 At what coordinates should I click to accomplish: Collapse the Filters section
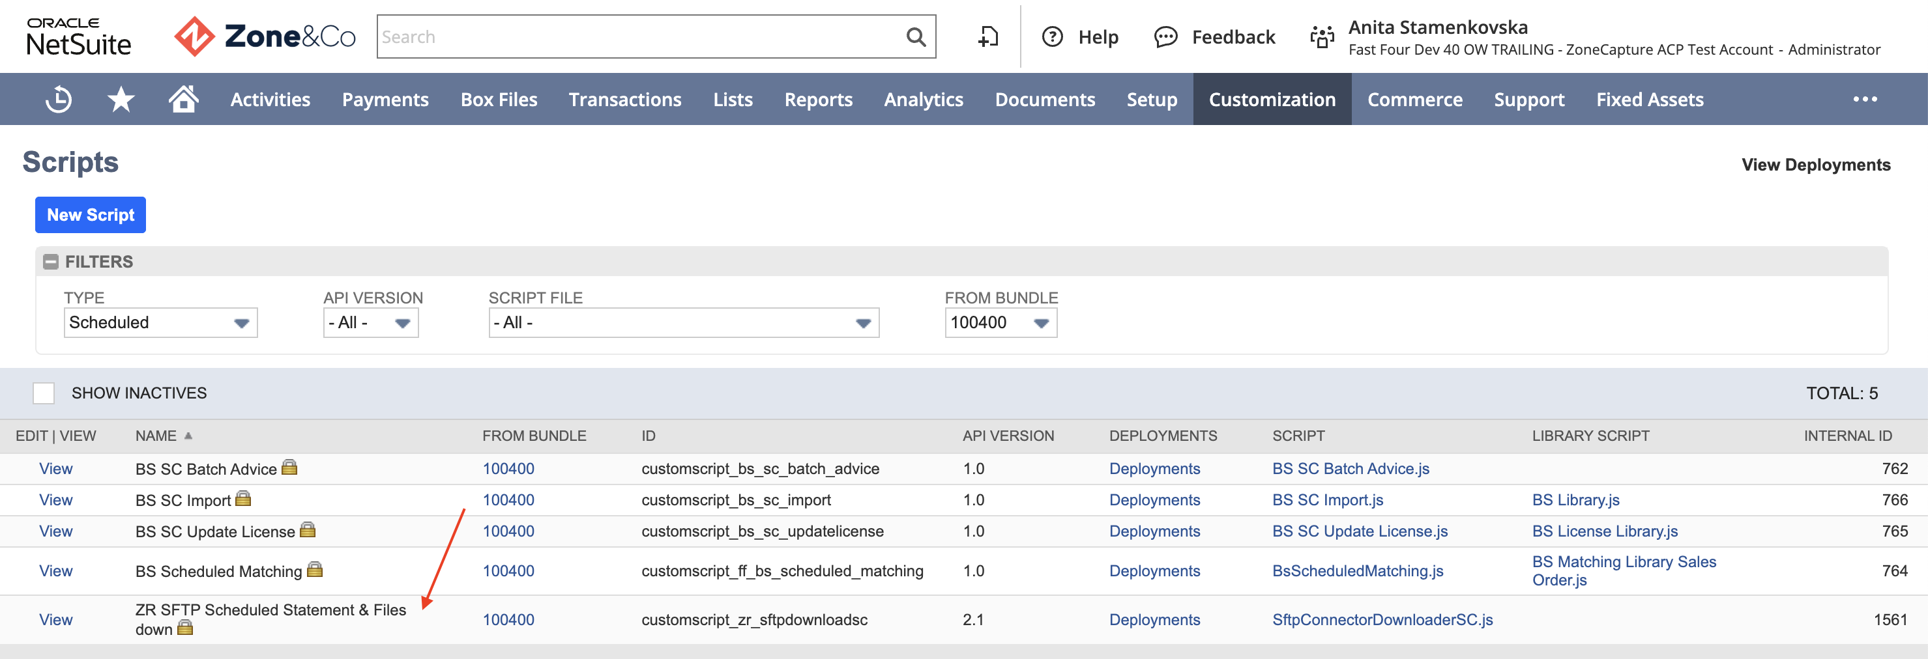pyautogui.click(x=51, y=262)
